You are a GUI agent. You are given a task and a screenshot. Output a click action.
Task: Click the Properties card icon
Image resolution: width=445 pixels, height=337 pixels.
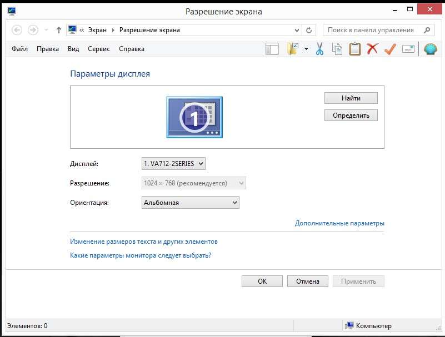click(408, 49)
